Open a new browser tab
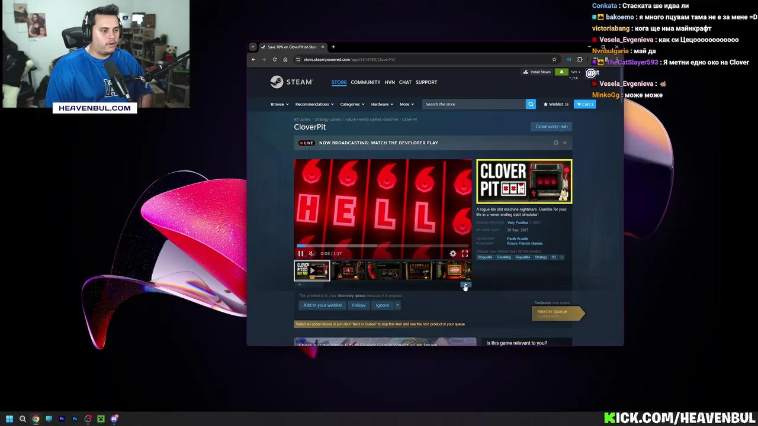 333,47
